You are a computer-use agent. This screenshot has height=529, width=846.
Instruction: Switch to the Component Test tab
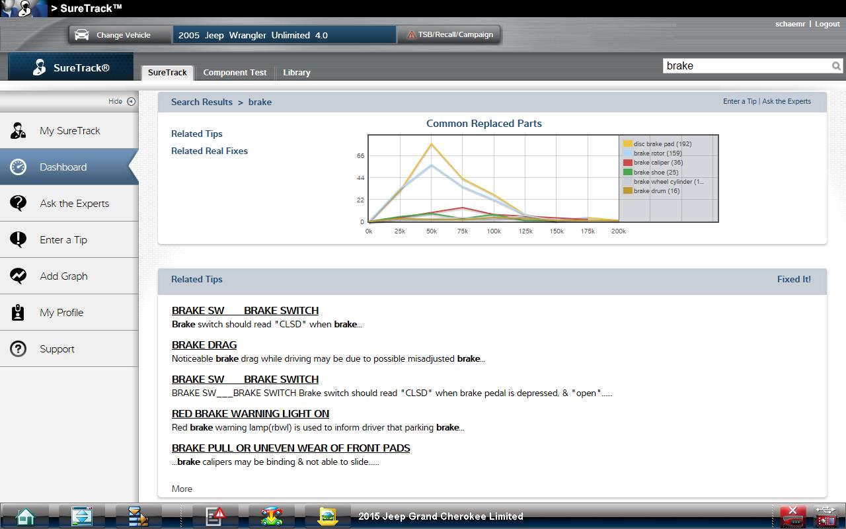pos(235,73)
